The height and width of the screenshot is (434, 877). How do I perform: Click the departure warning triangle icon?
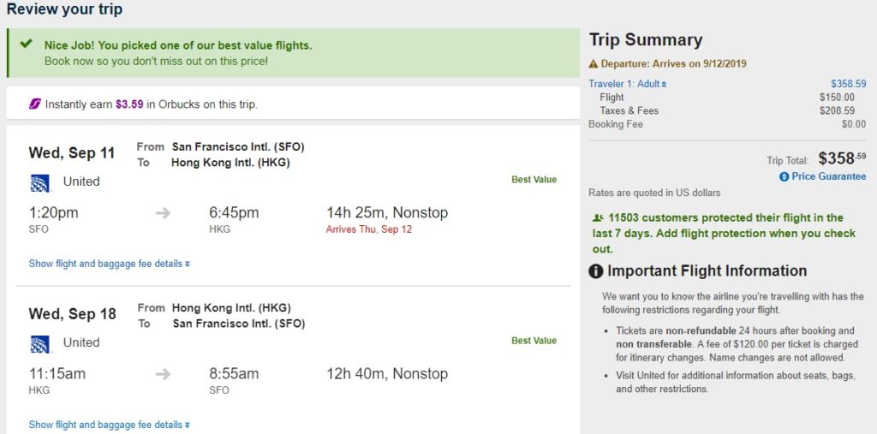click(x=594, y=64)
